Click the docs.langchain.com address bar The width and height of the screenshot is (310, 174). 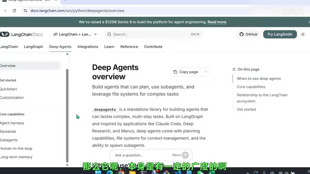pyautogui.click(x=77, y=11)
